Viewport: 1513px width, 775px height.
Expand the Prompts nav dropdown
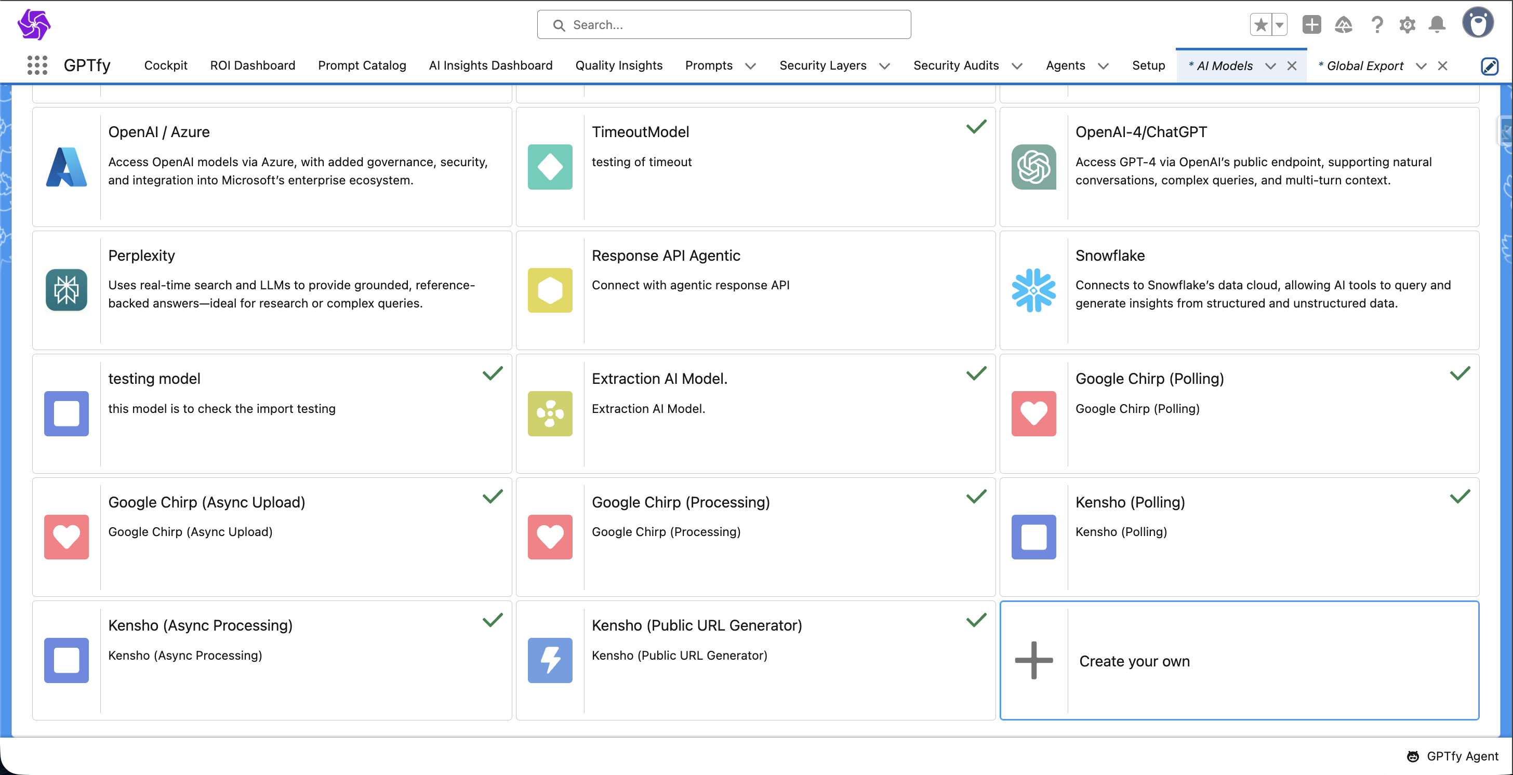[x=750, y=66]
